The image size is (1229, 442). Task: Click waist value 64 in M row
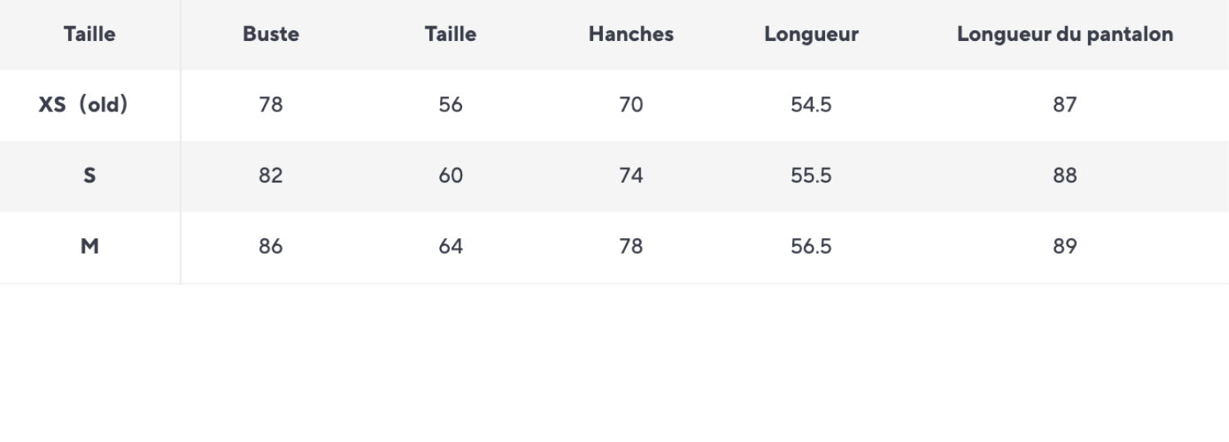click(451, 246)
